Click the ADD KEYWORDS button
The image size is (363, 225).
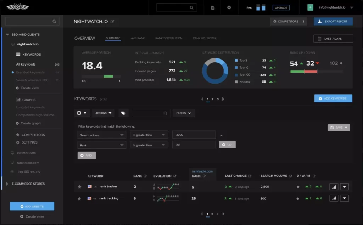(x=333, y=99)
